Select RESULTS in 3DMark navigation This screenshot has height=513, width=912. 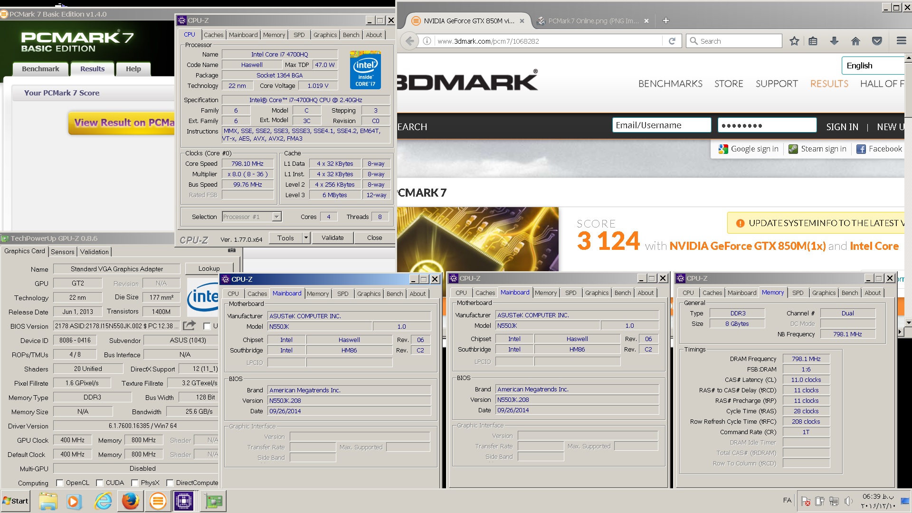point(829,84)
